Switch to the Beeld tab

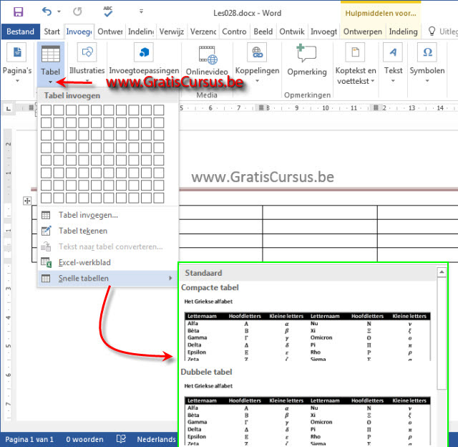point(263,32)
